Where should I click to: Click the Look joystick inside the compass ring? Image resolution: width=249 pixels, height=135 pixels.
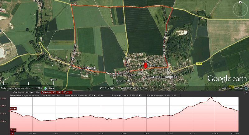[x=240, y=10]
